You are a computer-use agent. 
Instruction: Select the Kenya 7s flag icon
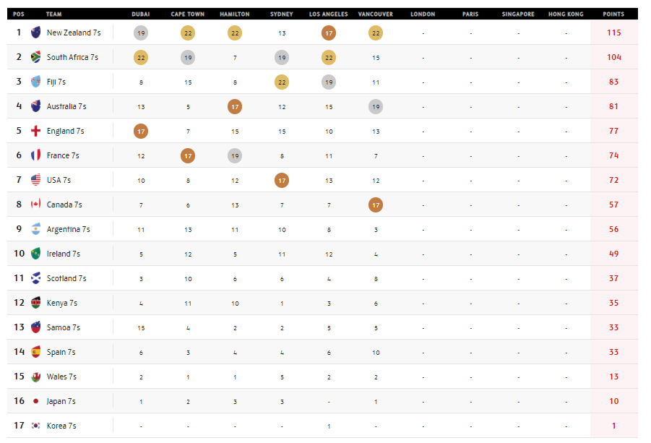(x=36, y=303)
